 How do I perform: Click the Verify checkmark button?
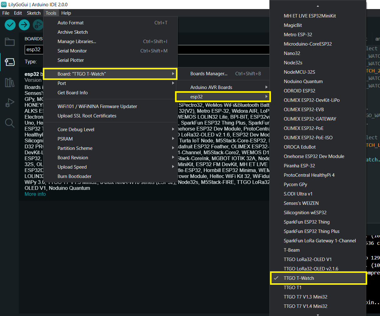pos(10,25)
